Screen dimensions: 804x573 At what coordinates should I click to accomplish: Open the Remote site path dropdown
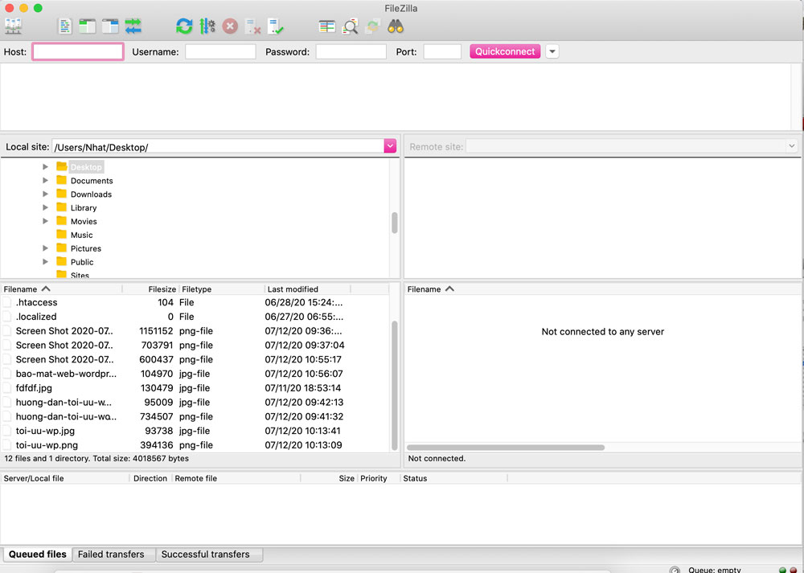click(791, 146)
